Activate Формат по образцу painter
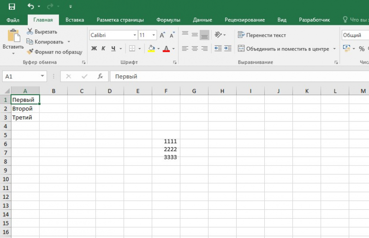This screenshot has width=369, height=238. (54, 52)
